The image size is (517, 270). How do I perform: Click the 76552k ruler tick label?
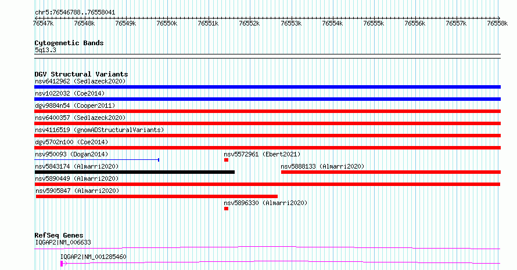(249, 23)
